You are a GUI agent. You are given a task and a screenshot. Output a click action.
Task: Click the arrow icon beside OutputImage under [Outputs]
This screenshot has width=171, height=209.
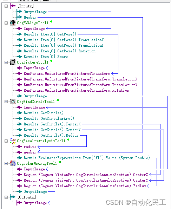(x=19, y=203)
